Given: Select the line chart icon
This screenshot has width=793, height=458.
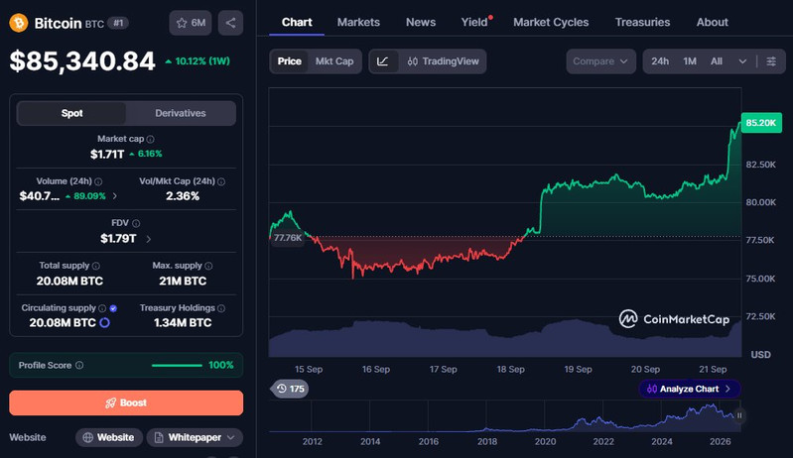Looking at the screenshot, I should 383,61.
